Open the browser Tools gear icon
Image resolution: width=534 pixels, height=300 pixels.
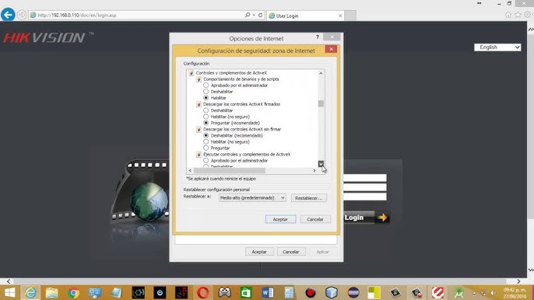tap(528, 15)
